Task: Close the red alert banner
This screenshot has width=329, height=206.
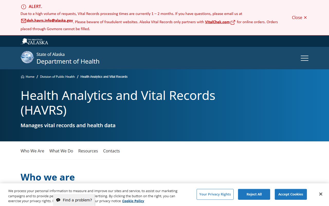Action: pyautogui.click(x=299, y=18)
